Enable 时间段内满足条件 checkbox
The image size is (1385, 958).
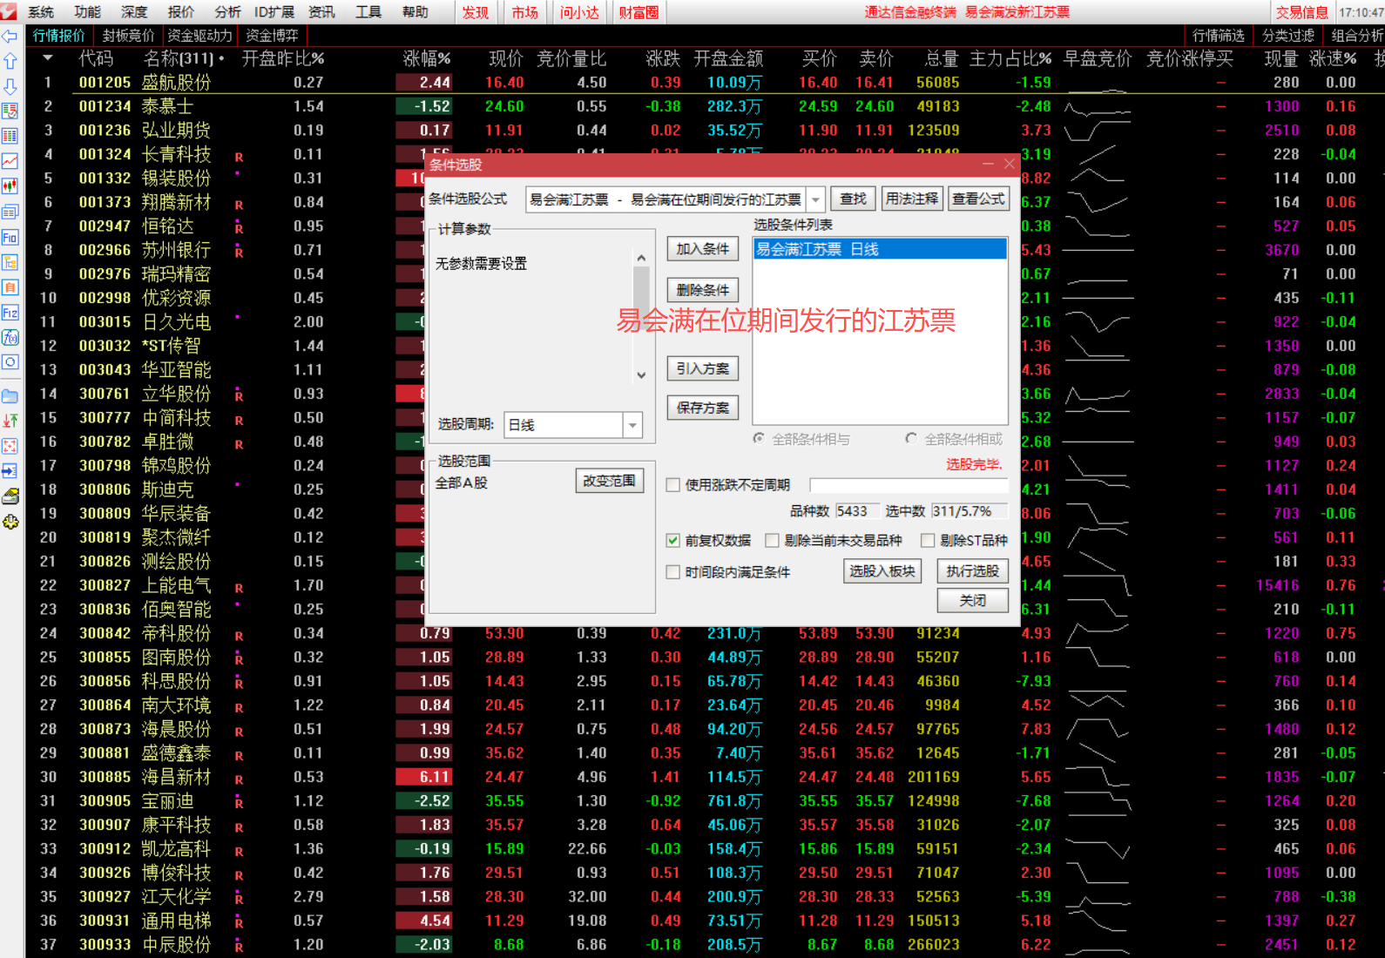pos(673,572)
